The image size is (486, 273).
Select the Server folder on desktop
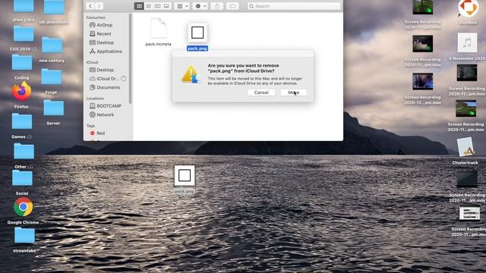[53, 112]
